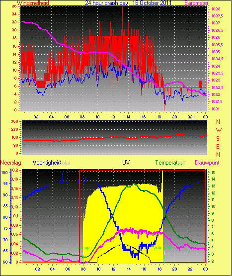This screenshot has height=276, width=232.
Task: Click the 2 temperature scale value
Action: point(213,262)
